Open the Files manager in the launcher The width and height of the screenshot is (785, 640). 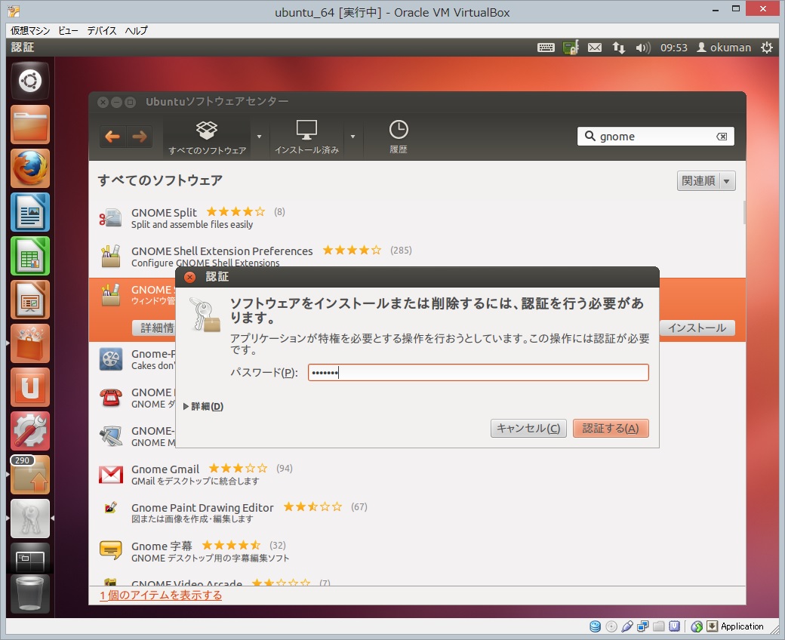30,124
